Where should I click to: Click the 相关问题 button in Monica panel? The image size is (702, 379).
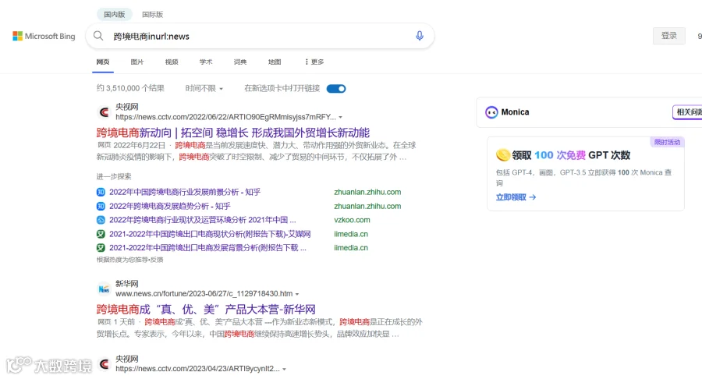[x=688, y=112]
